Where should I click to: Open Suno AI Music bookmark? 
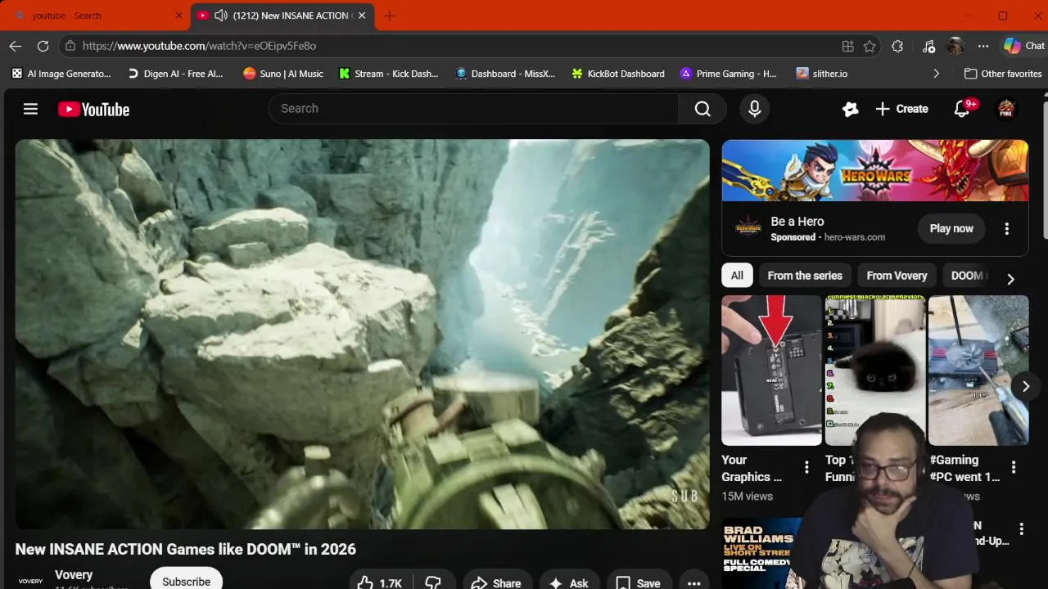283,74
